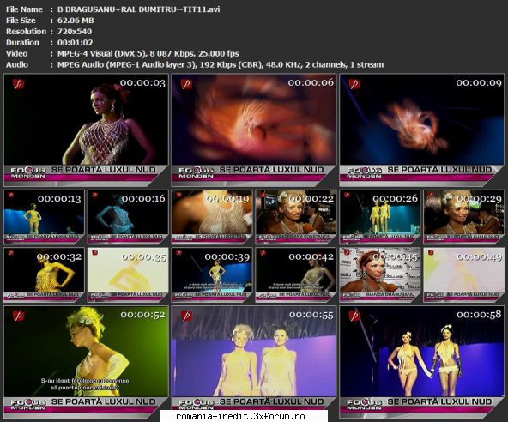Open the small frame at 00:00:13
Viewport: 508px width, 422px height.
point(44,217)
